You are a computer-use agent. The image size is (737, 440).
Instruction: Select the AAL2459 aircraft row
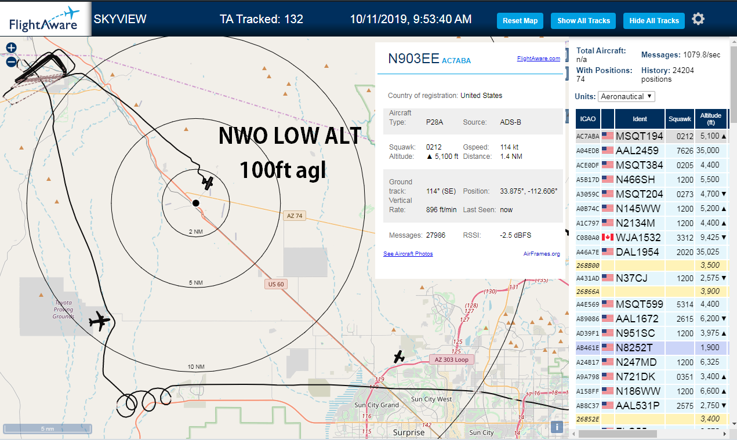click(652, 151)
